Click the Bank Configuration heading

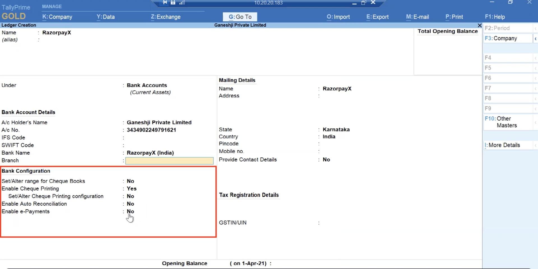(x=26, y=171)
